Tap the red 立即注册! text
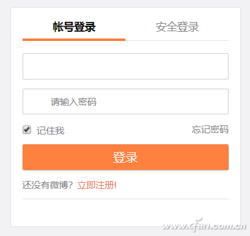The image size is (250, 236). click(x=97, y=185)
